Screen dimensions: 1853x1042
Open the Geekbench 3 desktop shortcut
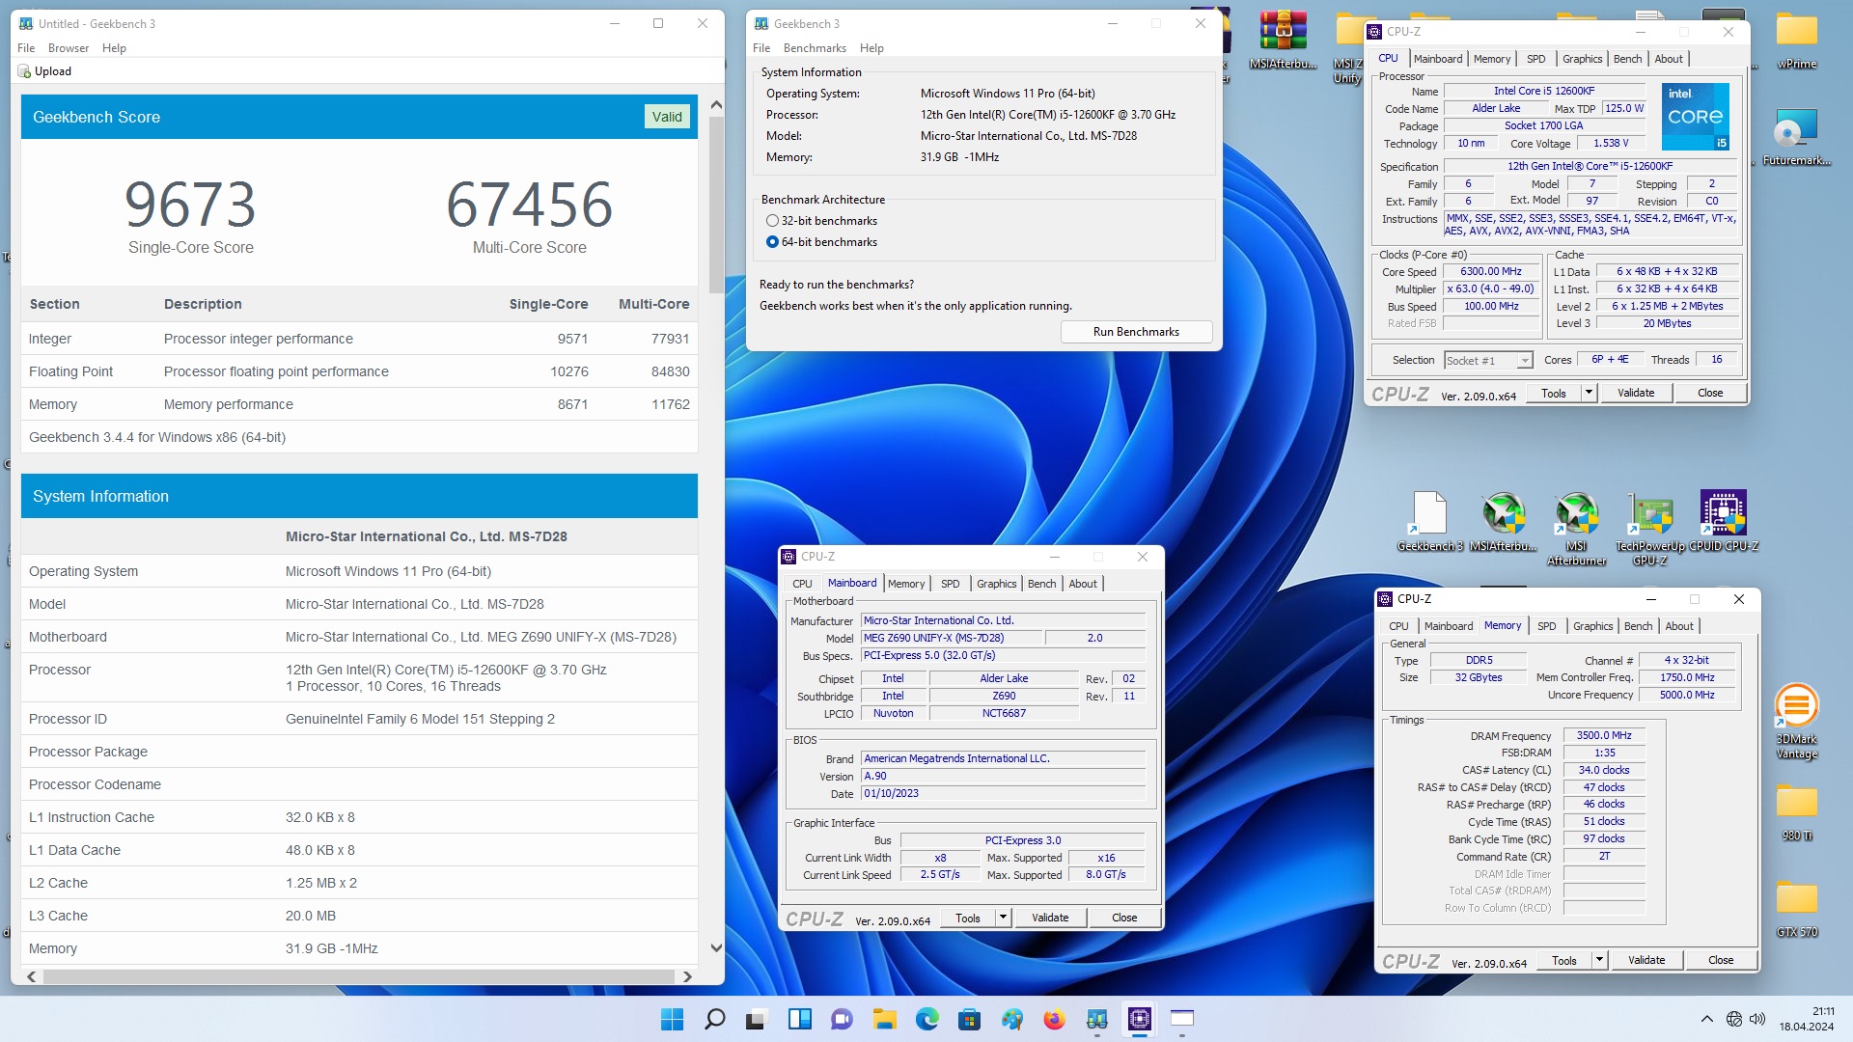tap(1429, 521)
